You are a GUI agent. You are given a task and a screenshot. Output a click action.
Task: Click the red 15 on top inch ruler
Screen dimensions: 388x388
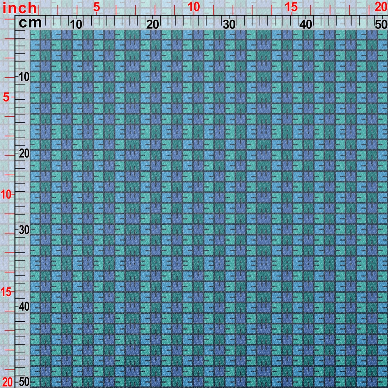click(291, 7)
